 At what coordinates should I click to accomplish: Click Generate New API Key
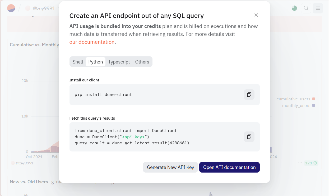[170, 167]
